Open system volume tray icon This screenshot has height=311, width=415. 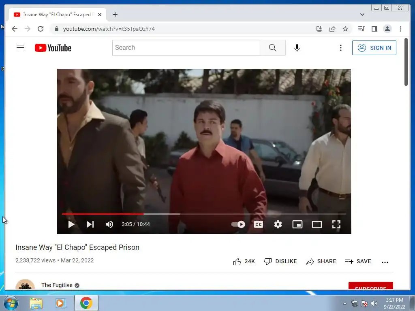[x=374, y=303]
